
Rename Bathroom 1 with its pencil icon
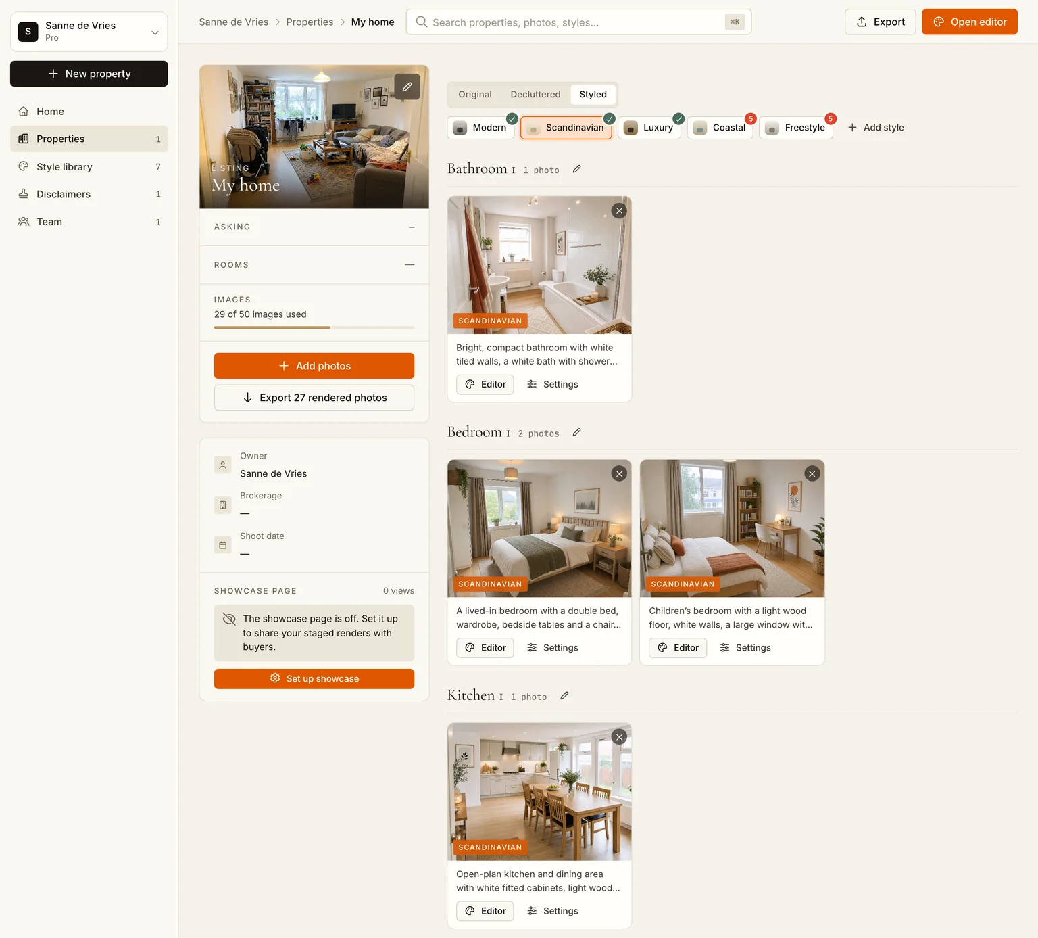coord(576,169)
